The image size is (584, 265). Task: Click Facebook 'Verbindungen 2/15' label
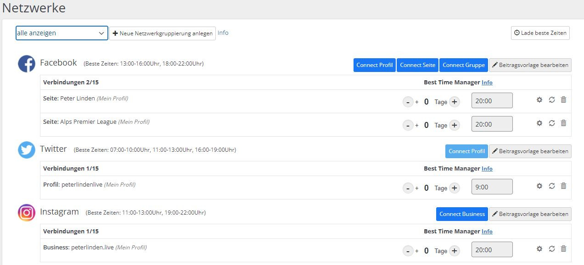tap(71, 83)
